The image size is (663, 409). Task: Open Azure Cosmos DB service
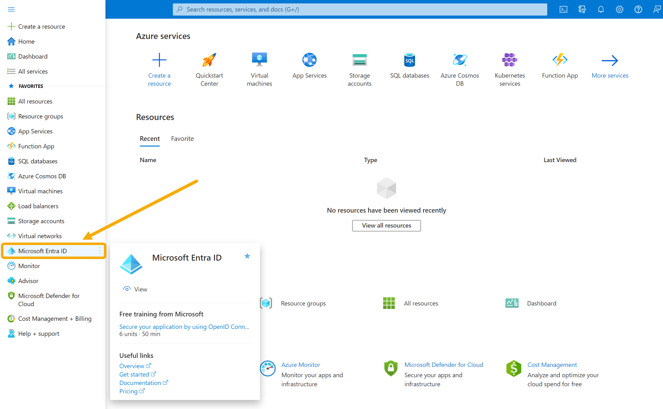click(460, 60)
